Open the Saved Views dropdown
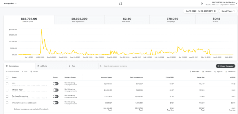The image size is (238, 114). 228,11
